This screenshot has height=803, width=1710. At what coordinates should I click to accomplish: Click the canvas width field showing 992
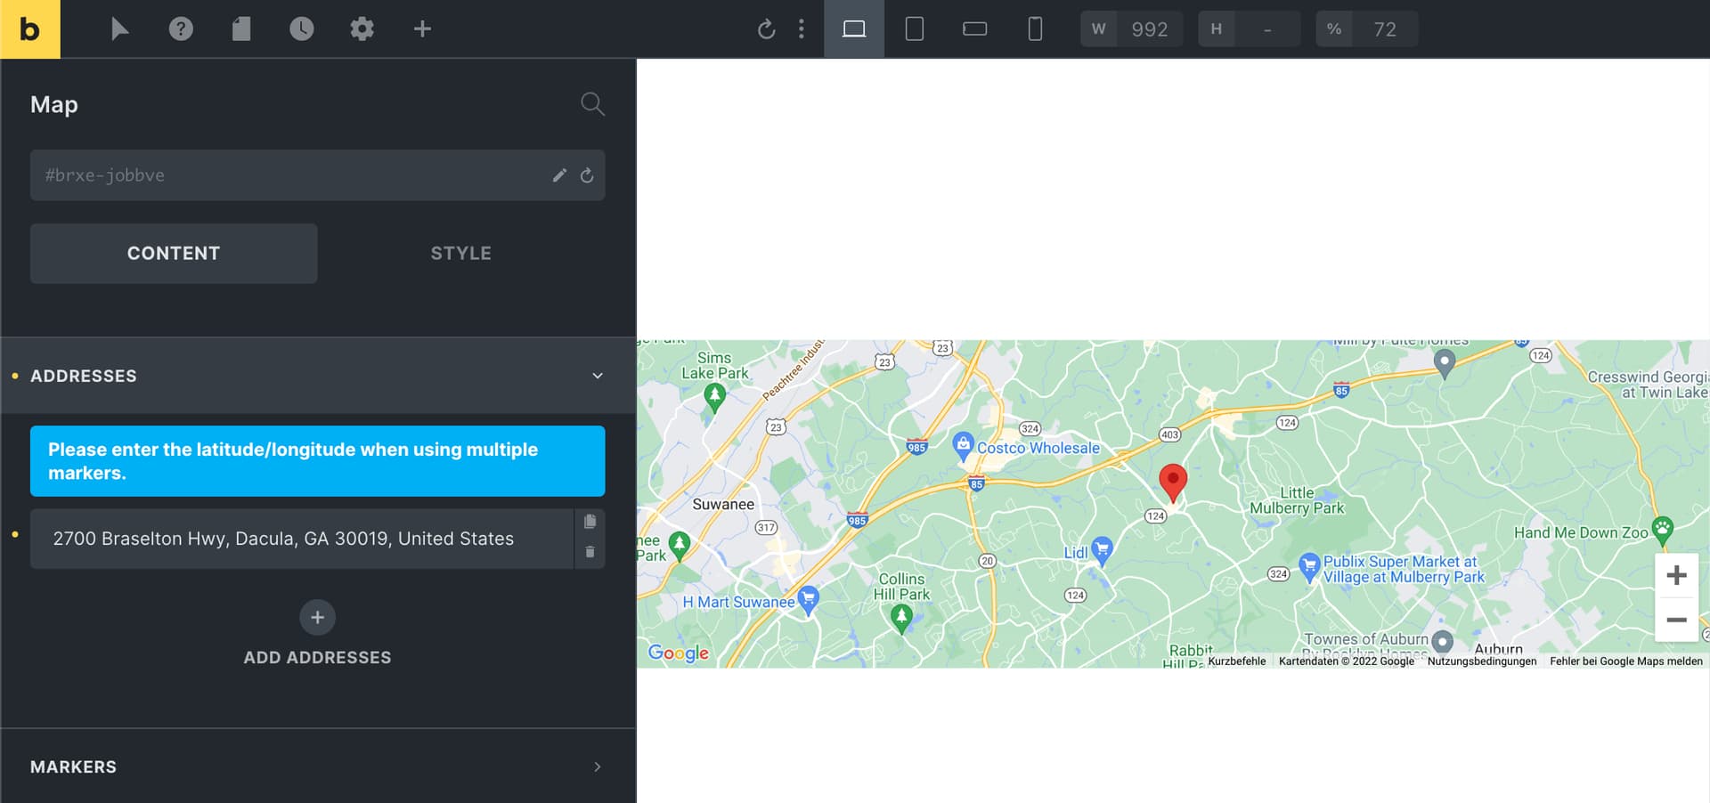coord(1150,29)
